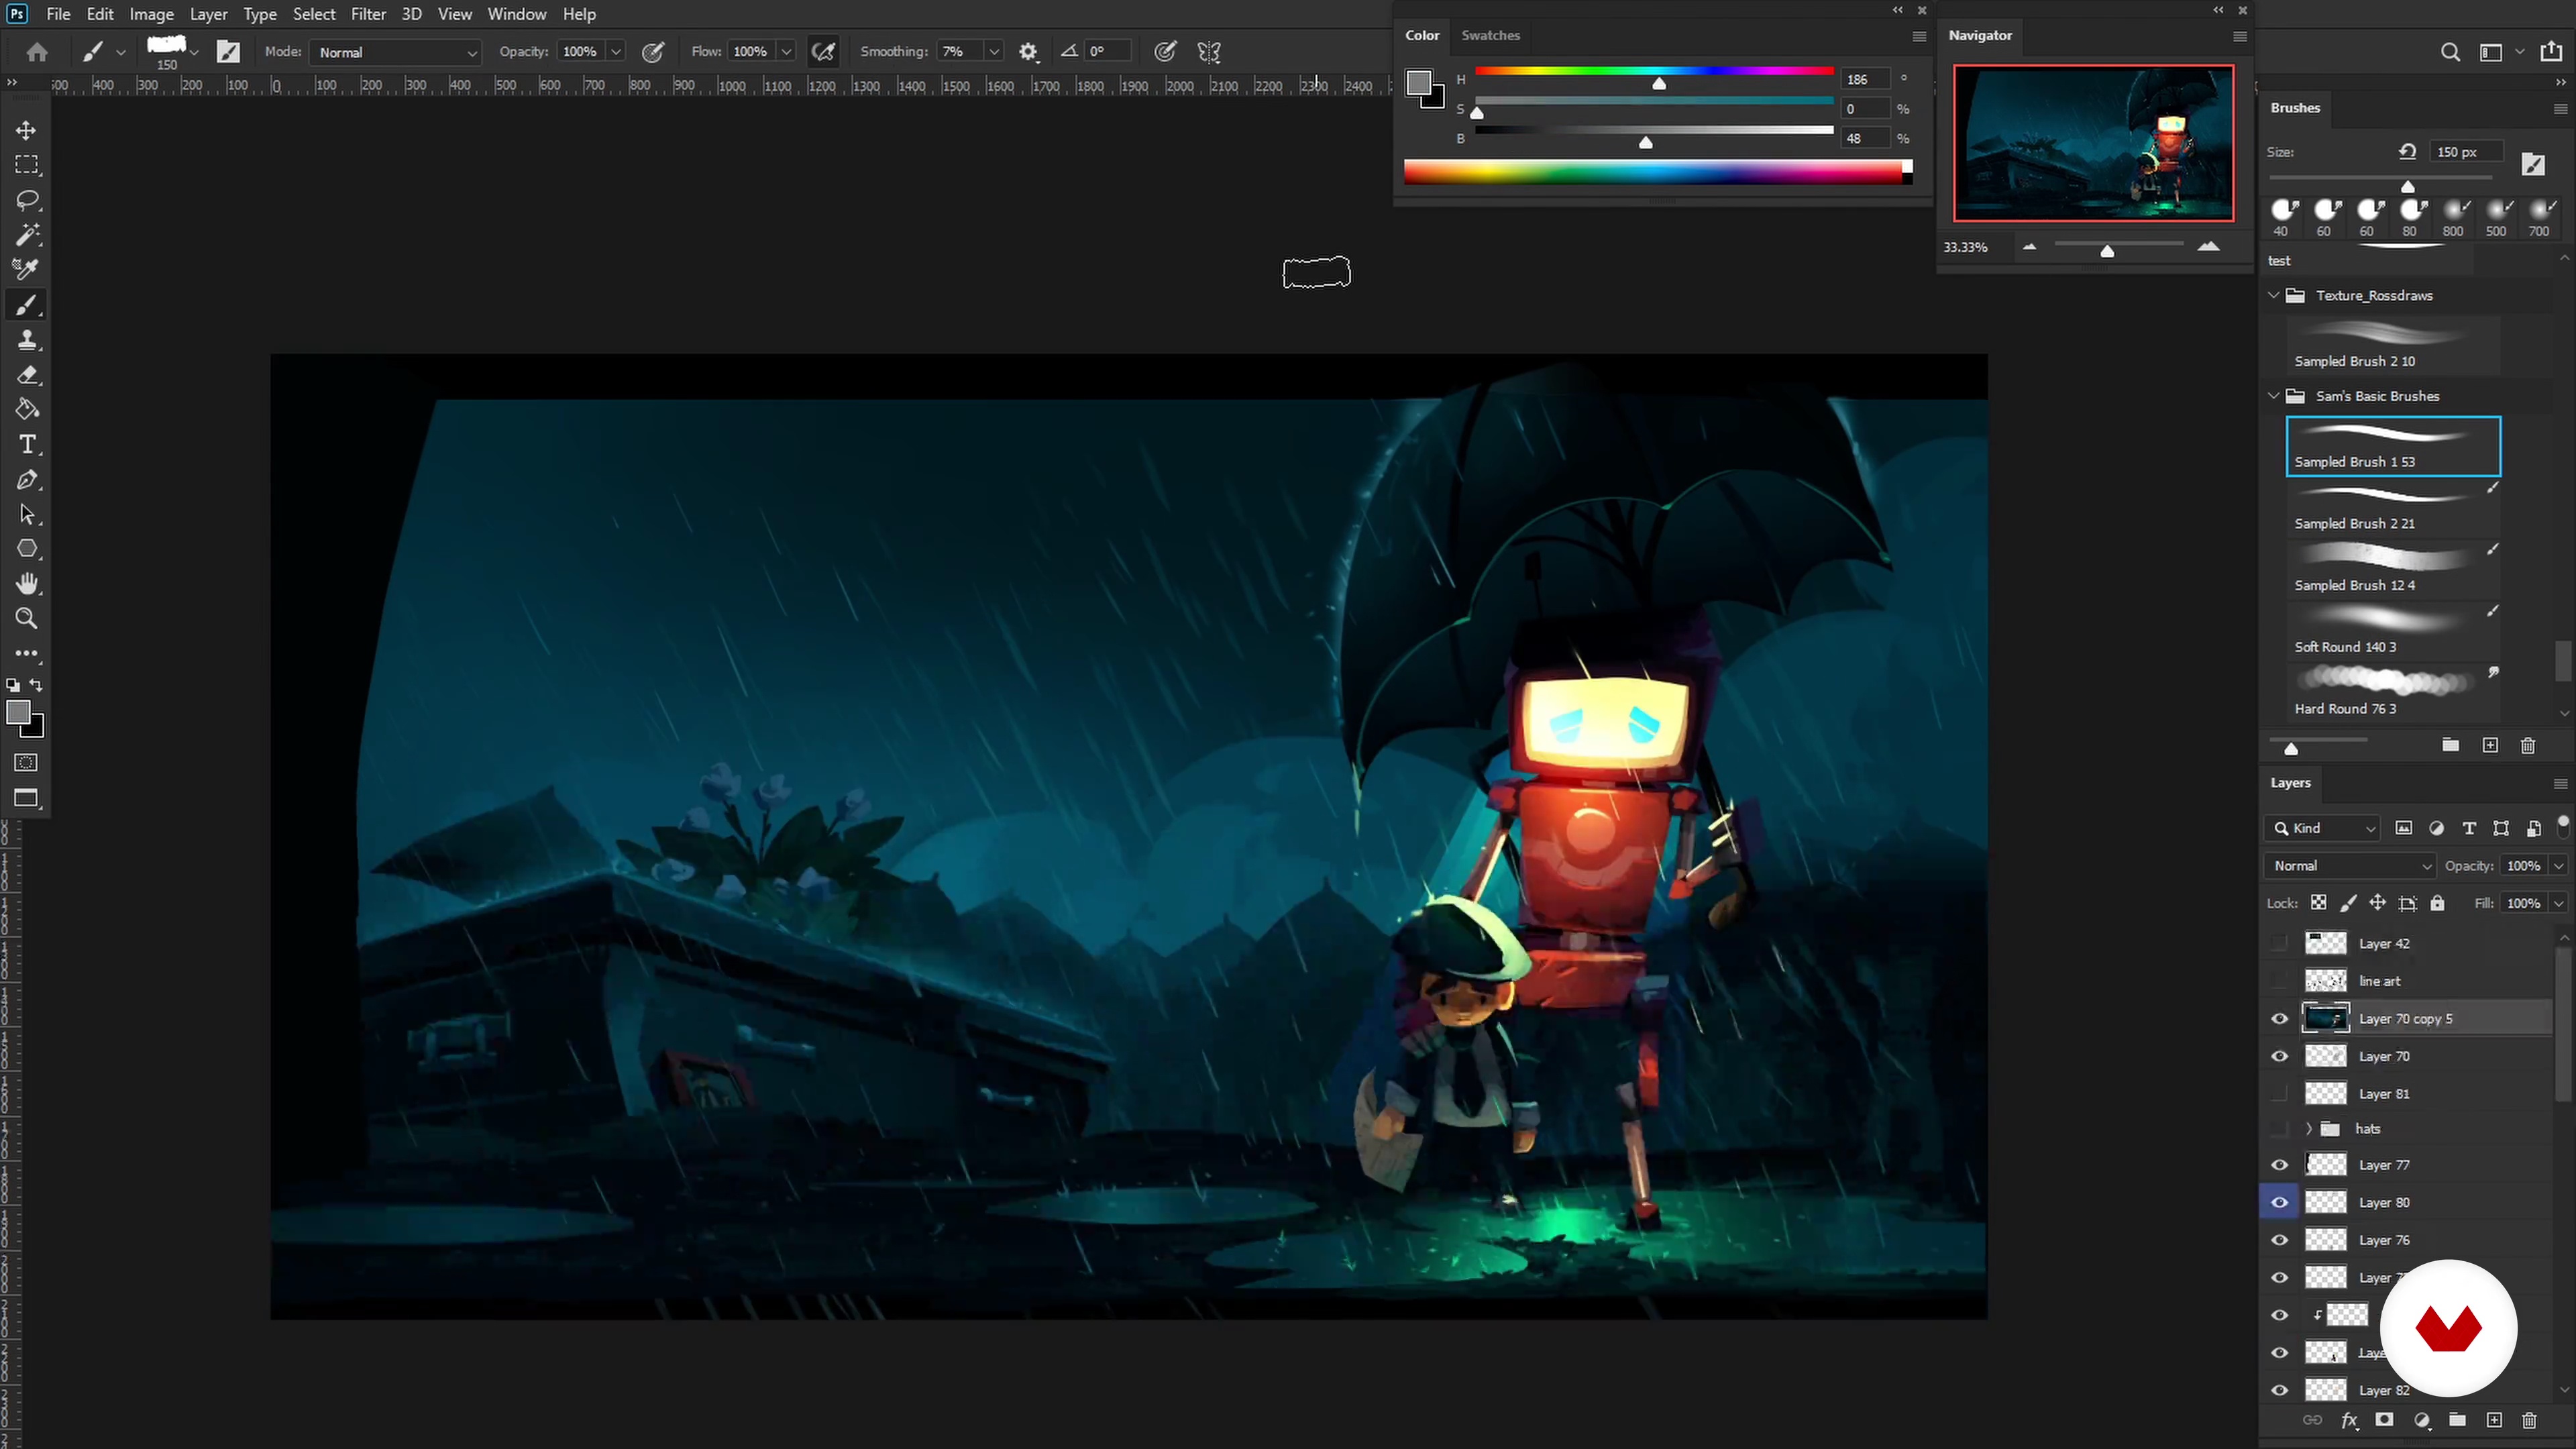Switch to the Swatches tab

(x=1490, y=35)
